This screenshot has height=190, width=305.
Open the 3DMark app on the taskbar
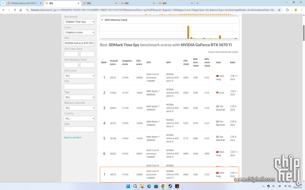pos(177,186)
